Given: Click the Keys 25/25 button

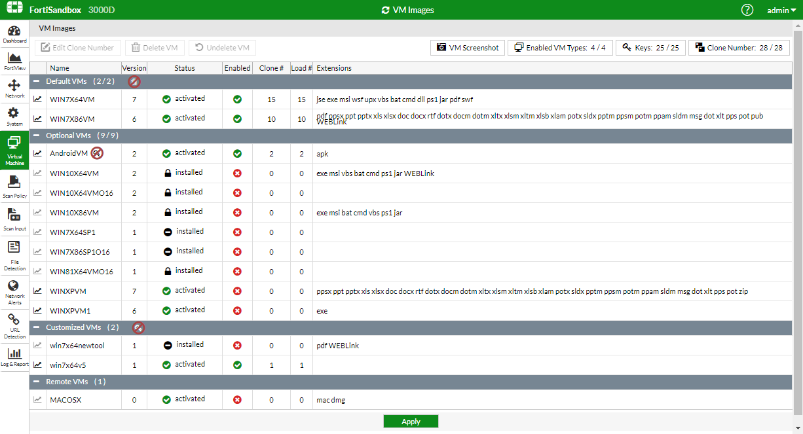Looking at the screenshot, I should (x=650, y=48).
